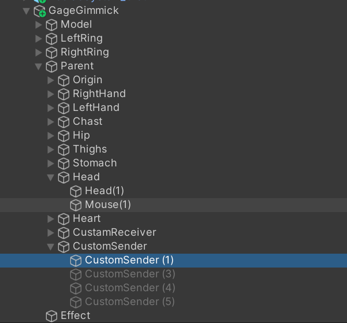The height and width of the screenshot is (323, 347).
Task: Click the cube icon next to Stomach
Action: point(64,164)
